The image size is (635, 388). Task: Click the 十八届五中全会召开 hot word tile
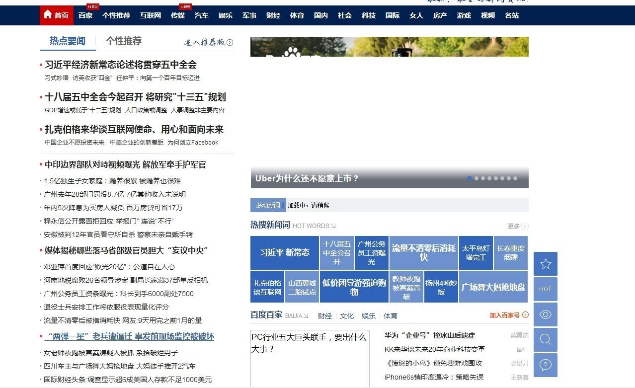coord(337,252)
